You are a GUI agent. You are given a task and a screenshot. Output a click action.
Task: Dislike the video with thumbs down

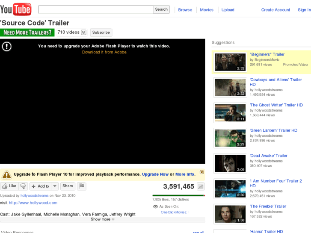23,186
